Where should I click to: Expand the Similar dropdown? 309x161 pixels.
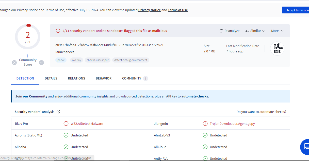click(255, 31)
